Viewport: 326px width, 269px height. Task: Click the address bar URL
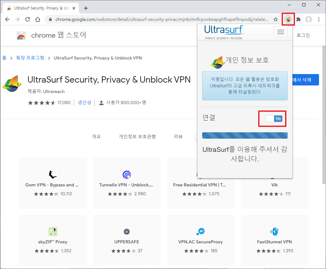click(162, 20)
